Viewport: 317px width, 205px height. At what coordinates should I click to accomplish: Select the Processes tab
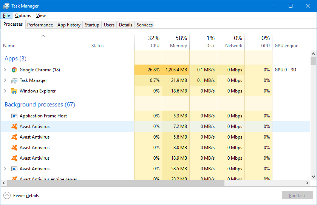pos(13,24)
